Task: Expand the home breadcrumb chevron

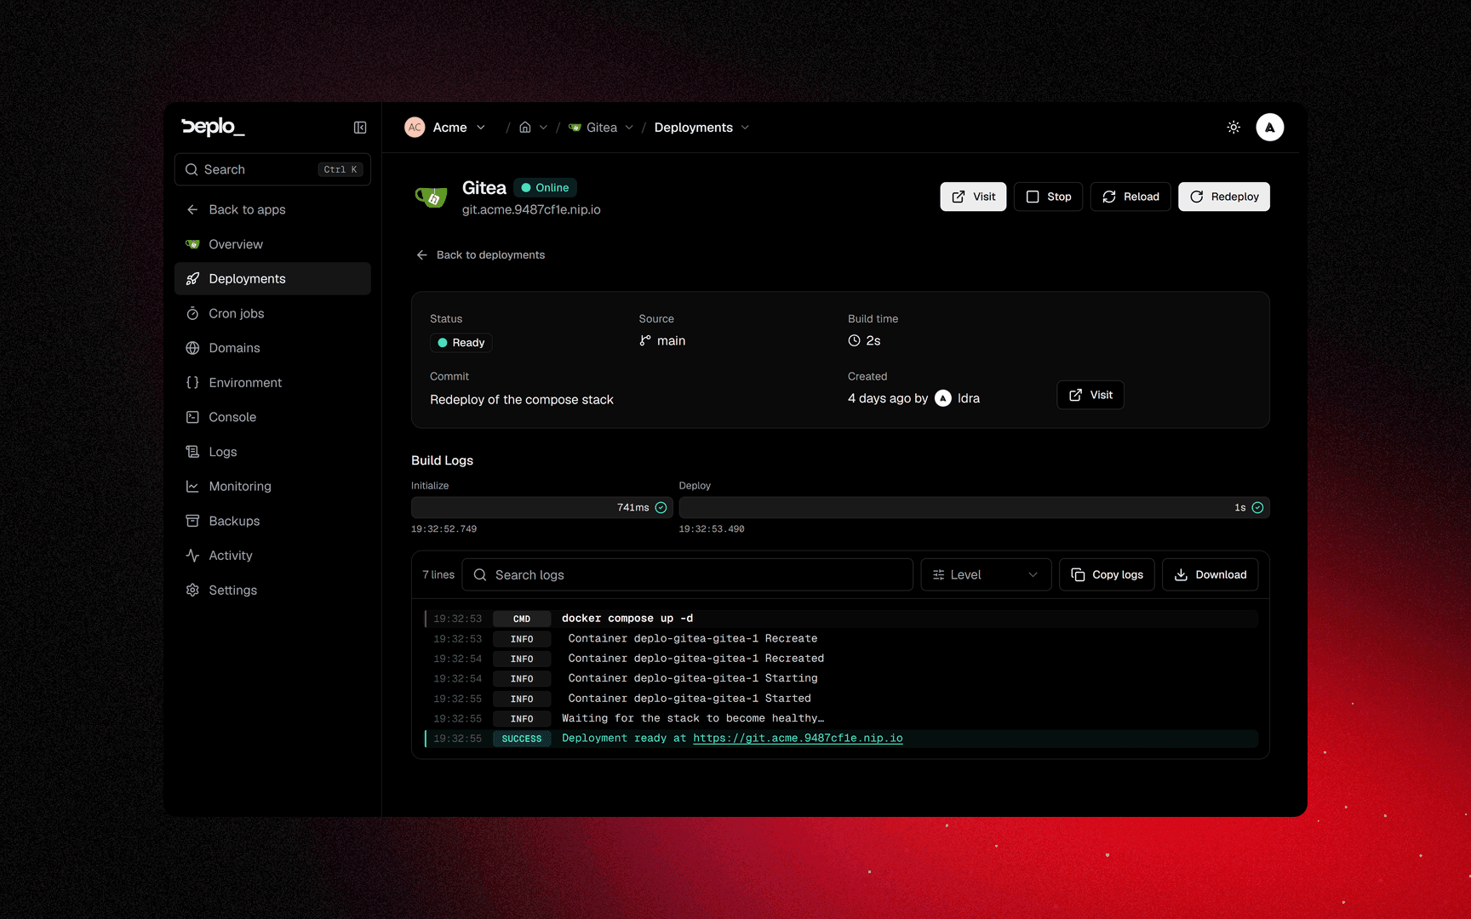Action: (x=543, y=128)
